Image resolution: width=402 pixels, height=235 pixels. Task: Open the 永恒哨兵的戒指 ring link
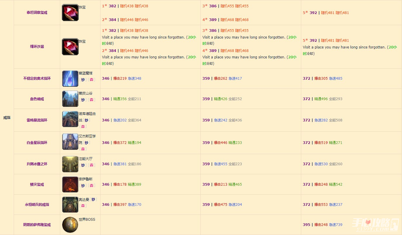click(x=37, y=204)
